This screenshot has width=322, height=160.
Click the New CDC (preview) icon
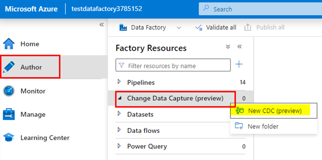(240, 111)
